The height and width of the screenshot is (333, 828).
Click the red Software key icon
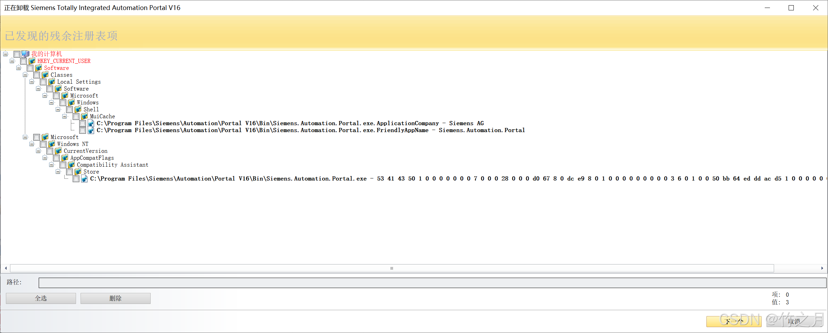(38, 68)
